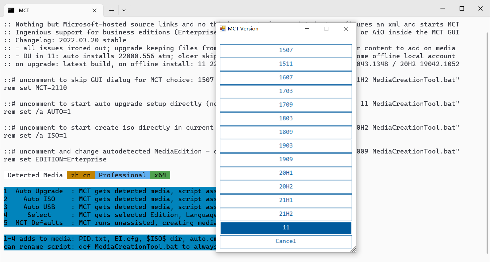
Task: Select the 1703 version button
Action: (x=286, y=91)
